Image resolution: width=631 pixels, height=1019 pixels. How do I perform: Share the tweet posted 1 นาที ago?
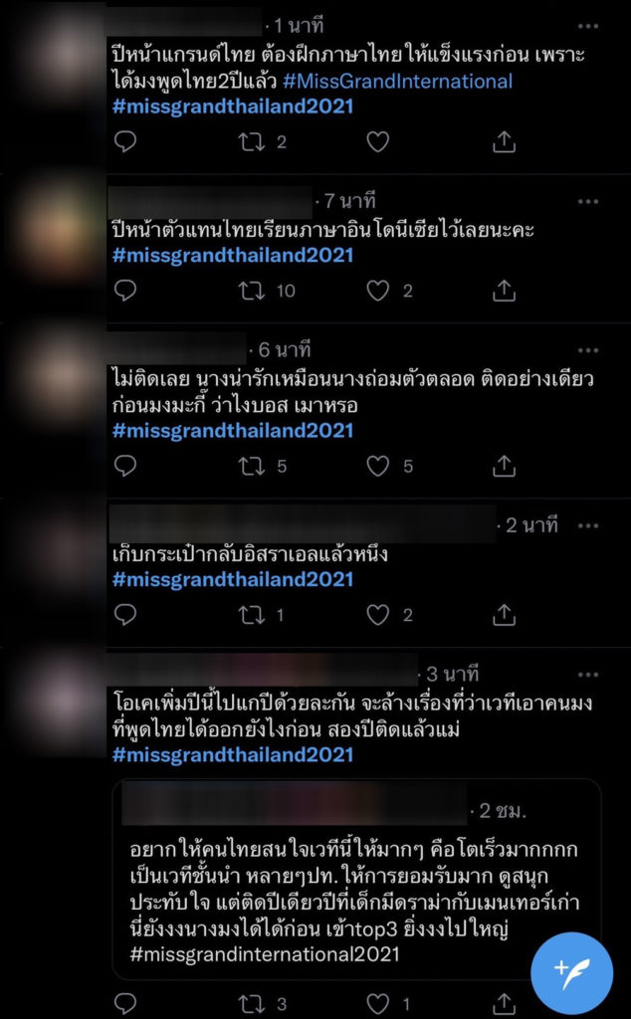click(x=504, y=141)
